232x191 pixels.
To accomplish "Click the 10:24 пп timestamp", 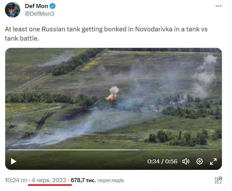I will [16, 180].
